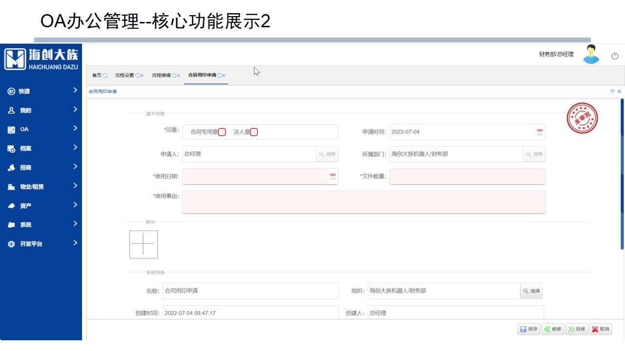Expand 开发平台 menu chevron
This screenshot has height=351, width=625.
pos(75,243)
